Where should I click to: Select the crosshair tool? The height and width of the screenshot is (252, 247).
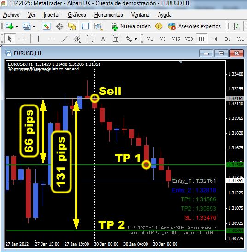[23, 39]
